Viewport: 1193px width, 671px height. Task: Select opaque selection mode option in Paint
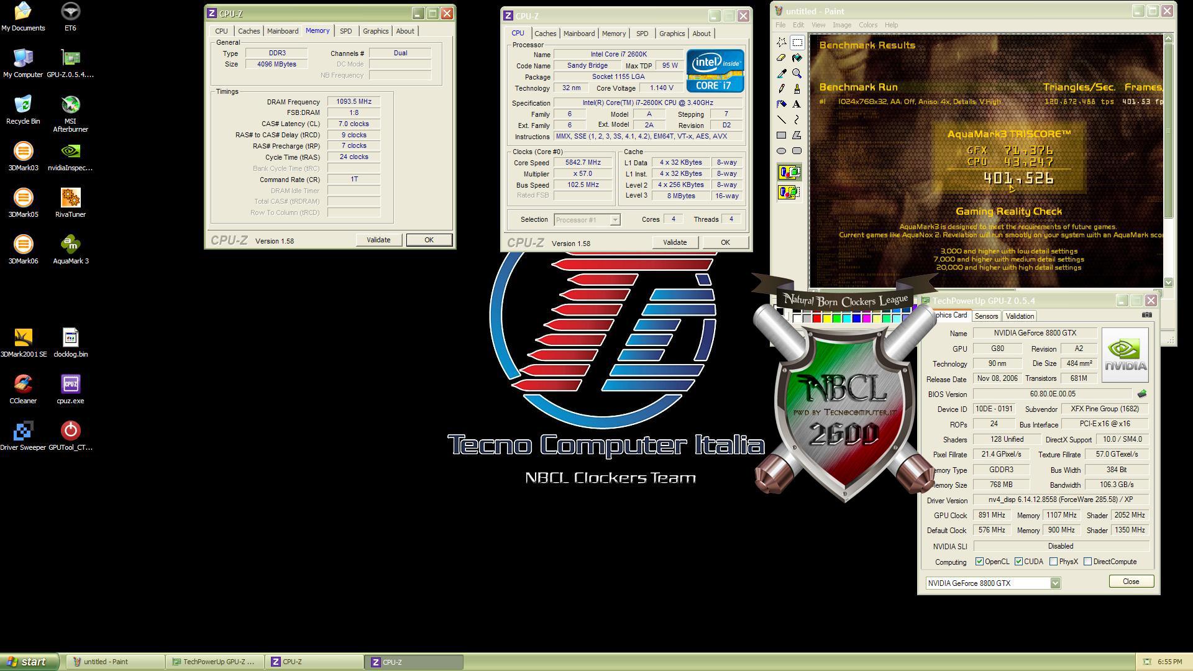(789, 172)
